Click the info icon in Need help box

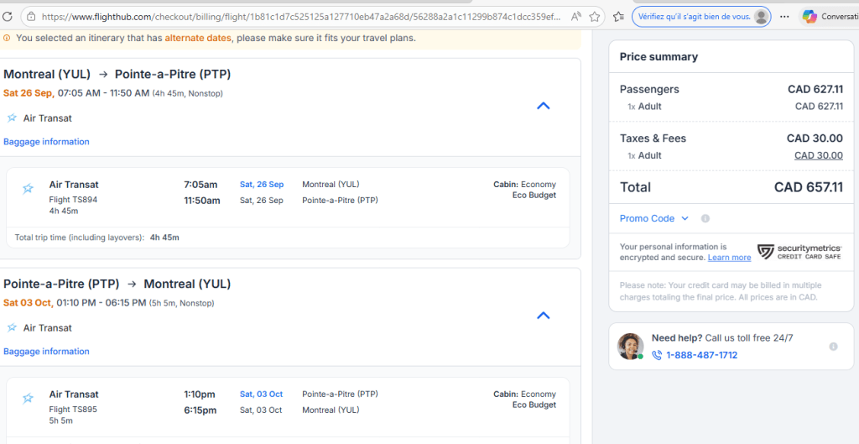833,347
